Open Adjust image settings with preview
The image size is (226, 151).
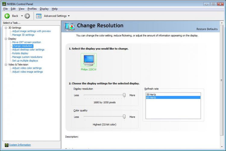[31, 31]
